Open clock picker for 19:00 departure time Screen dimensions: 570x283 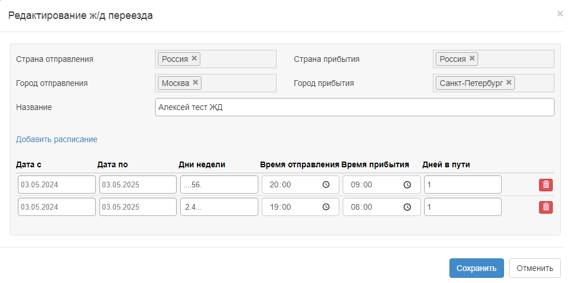click(x=326, y=207)
